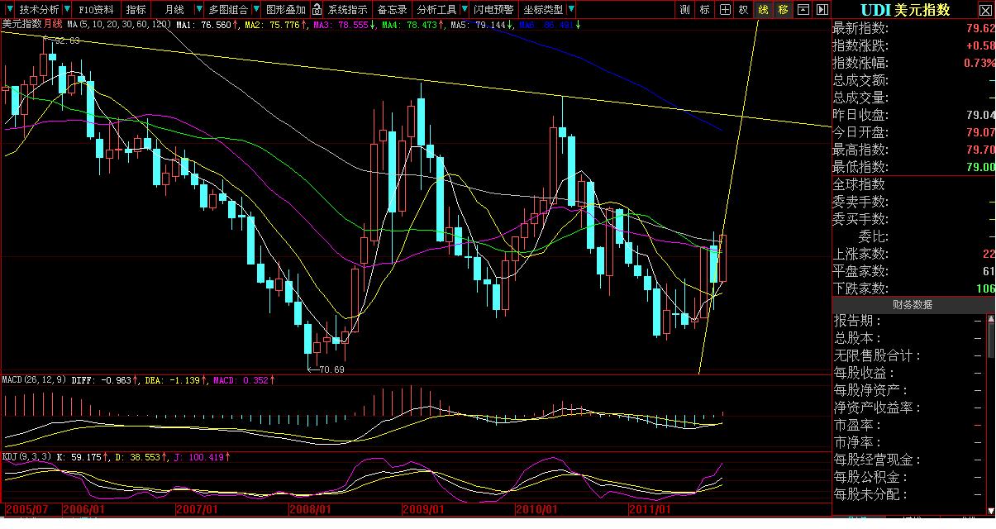The image size is (996, 529).
Task: Click the scroll-down arrow in the 财务数据 panel
Action: click(x=991, y=511)
